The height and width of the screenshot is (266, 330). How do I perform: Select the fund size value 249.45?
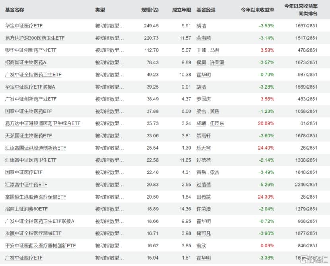[x=151, y=26]
